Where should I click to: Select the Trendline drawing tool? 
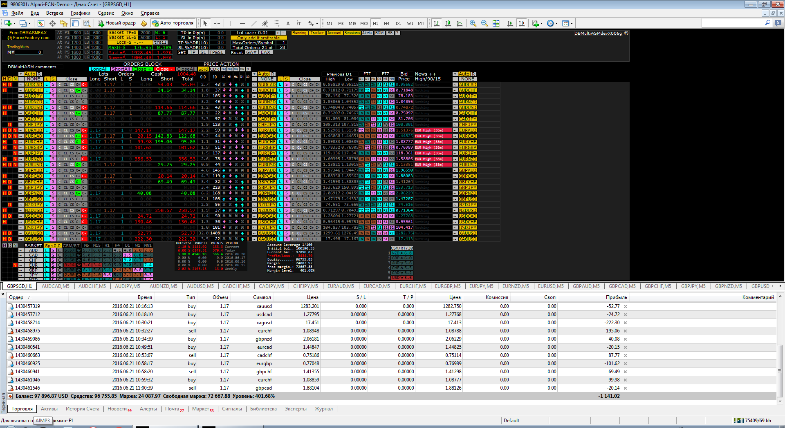tap(253, 23)
